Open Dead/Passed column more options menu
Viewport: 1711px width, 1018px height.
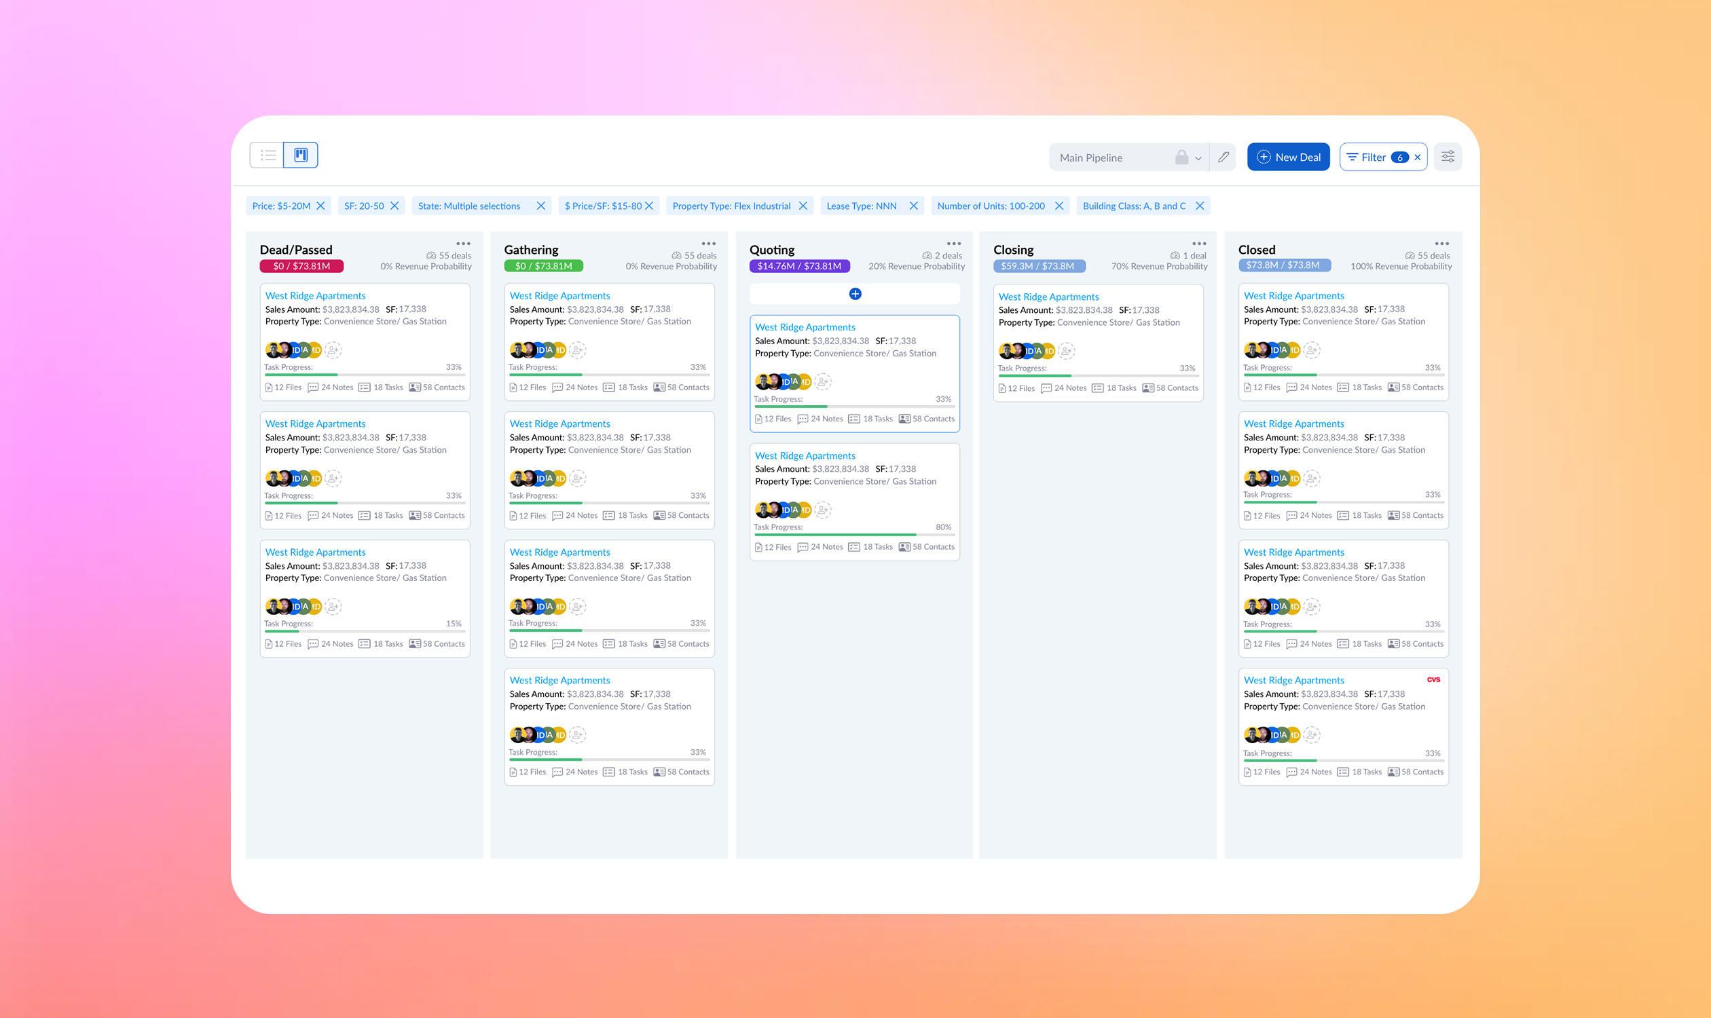coord(463,244)
